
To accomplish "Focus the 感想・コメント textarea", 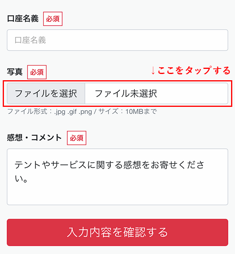I will pos(117,177).
